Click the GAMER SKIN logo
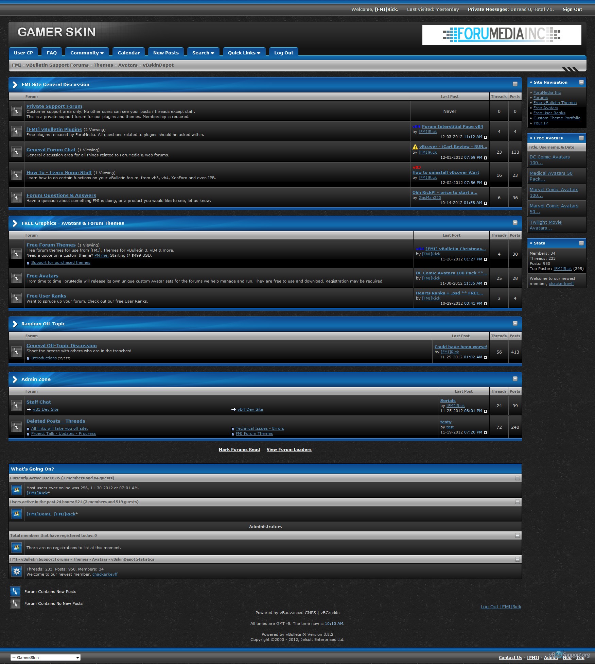595x664 pixels. 56,32
